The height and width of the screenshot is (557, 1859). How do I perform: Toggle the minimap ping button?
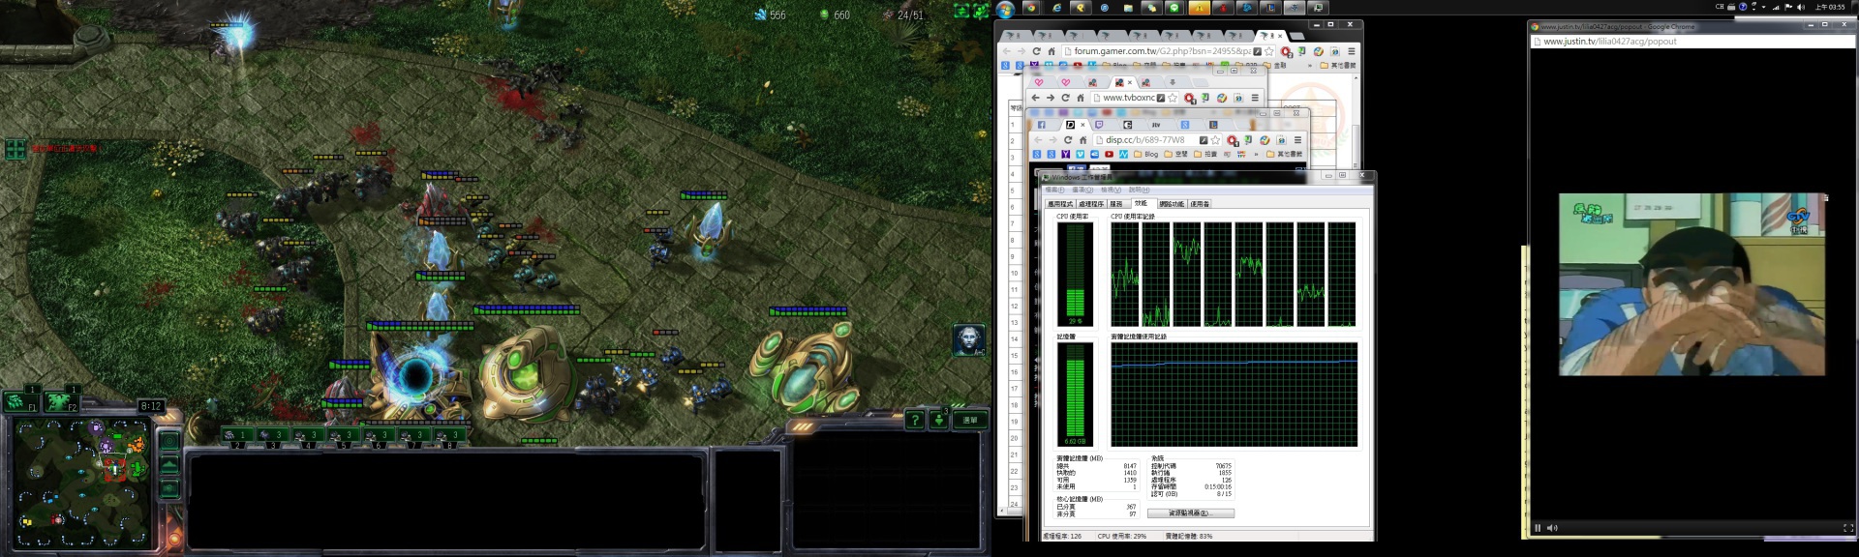click(x=169, y=442)
